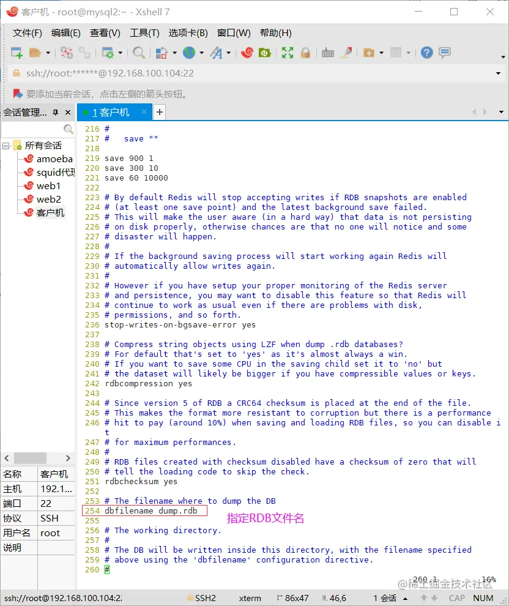Click the layout tiles toolbar icon

[x=396, y=53]
